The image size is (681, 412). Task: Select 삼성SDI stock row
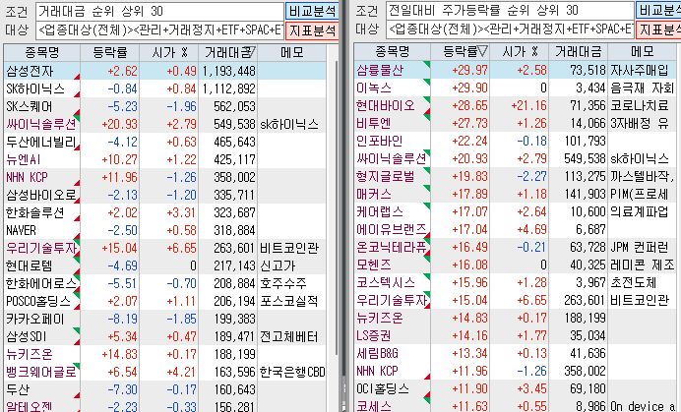[165, 336]
